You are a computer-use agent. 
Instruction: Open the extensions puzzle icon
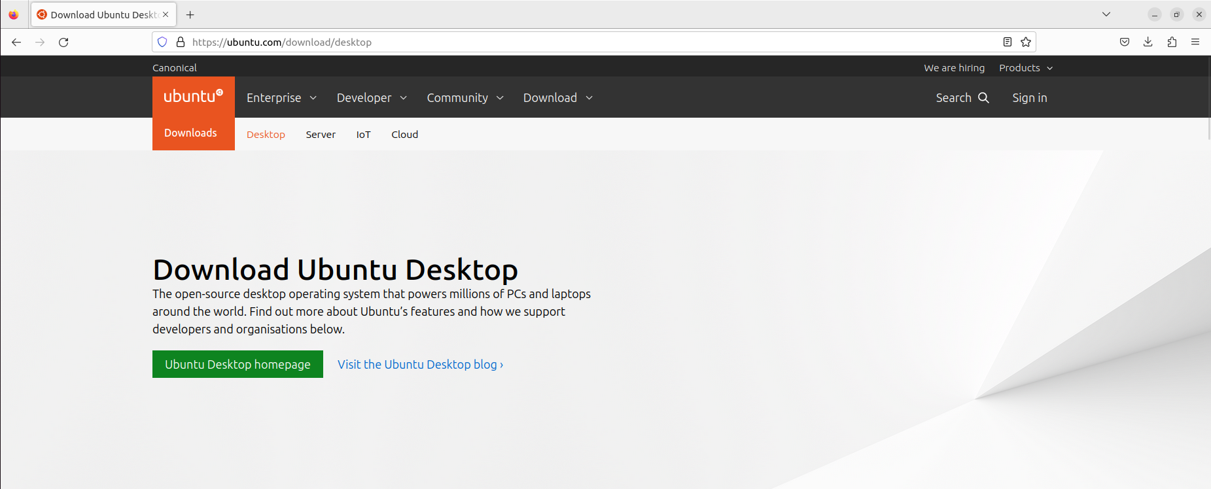pos(1172,42)
